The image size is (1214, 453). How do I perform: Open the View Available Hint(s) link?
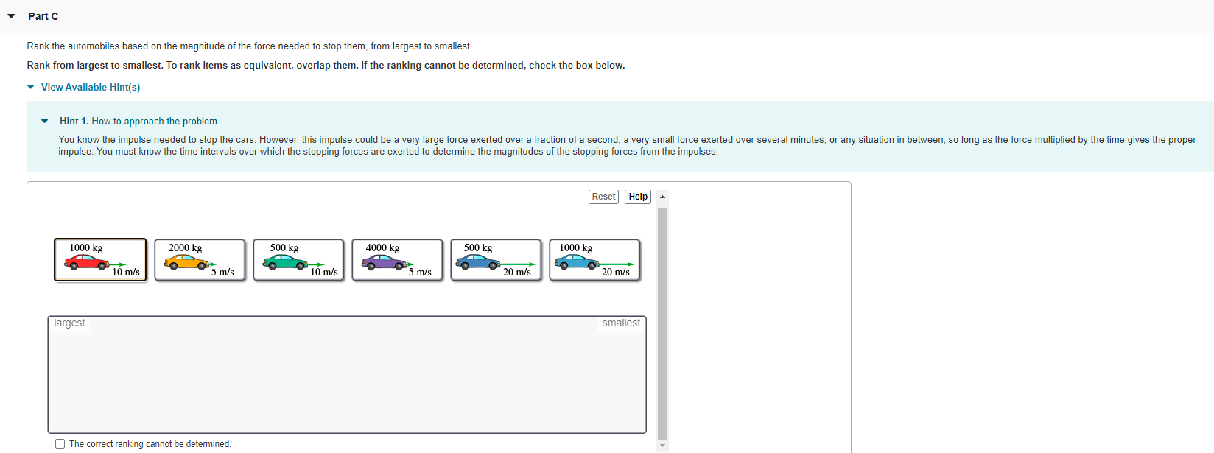tap(91, 87)
